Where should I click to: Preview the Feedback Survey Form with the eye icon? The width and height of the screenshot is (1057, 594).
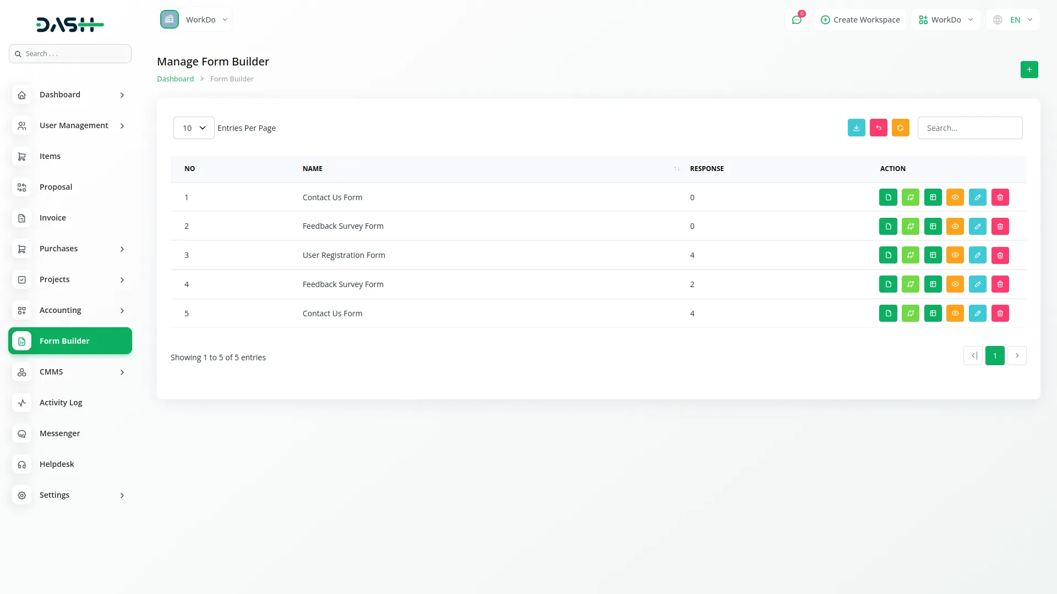point(955,226)
